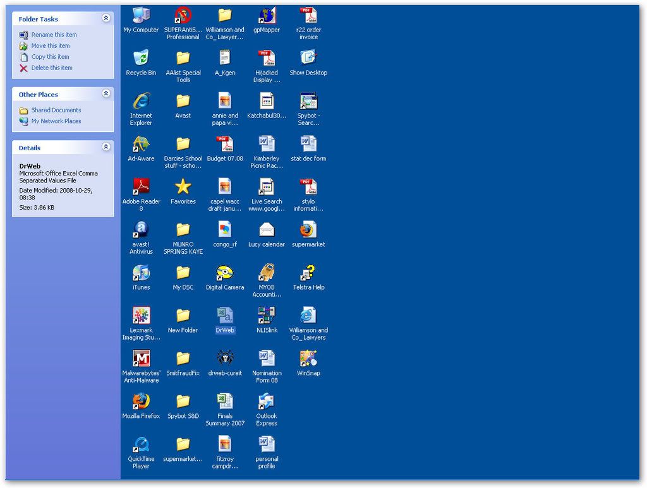Viewport: 647px width, 488px height.
Task: Select the Lexmark Imaging Studio icon
Action: pyautogui.click(x=141, y=315)
